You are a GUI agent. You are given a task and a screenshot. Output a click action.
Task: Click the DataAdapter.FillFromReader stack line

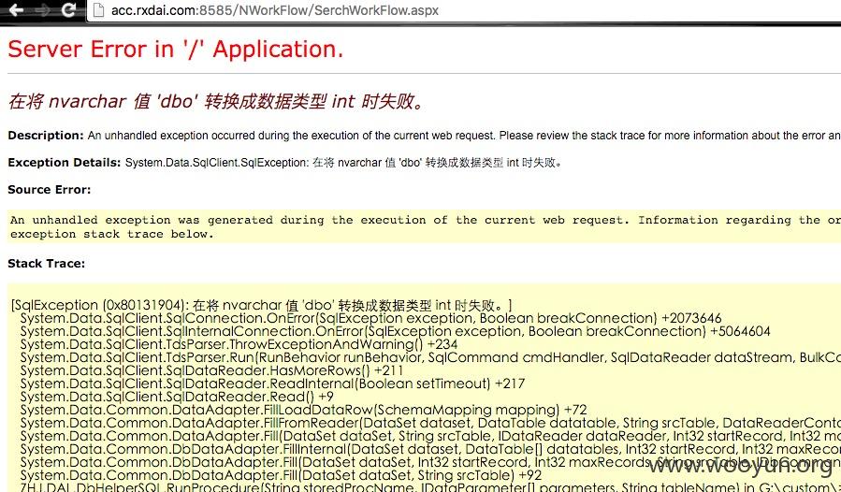coord(430,423)
